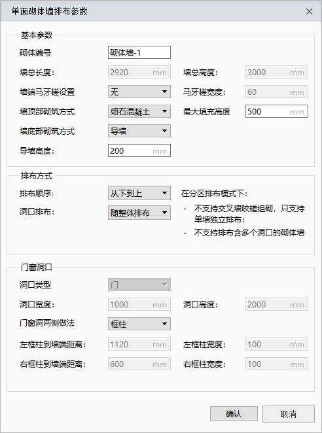Viewport: 322px width, 433px height.
Task: Click the 洞口高度 field showing 2000
Action: click(277, 304)
